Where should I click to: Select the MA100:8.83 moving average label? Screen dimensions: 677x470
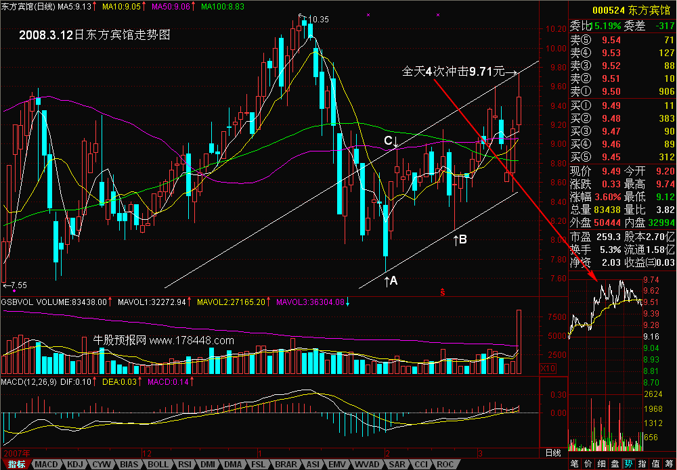[x=223, y=7]
